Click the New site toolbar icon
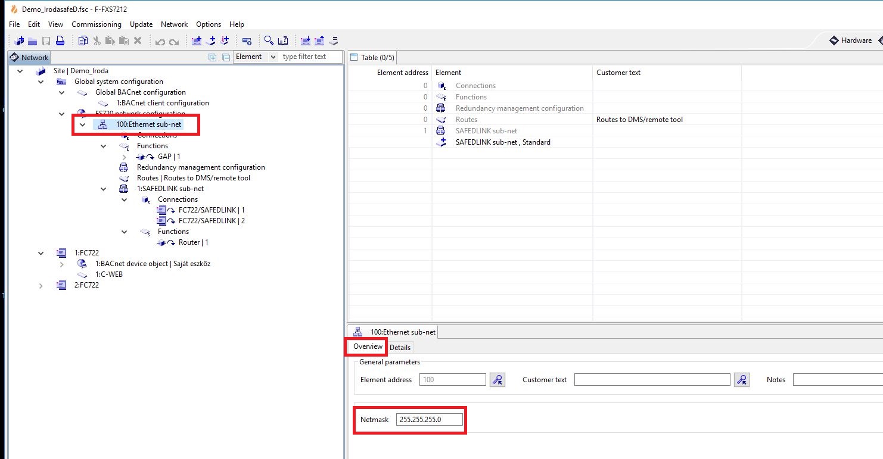 tap(20, 41)
